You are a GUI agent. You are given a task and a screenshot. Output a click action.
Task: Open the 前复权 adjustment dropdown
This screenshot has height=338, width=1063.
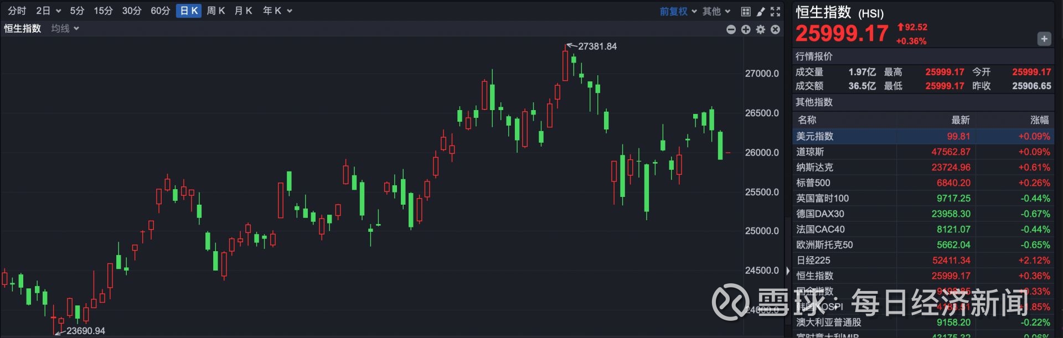tap(678, 11)
